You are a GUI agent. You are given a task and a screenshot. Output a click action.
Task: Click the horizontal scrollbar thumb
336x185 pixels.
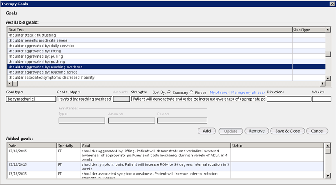15,84
